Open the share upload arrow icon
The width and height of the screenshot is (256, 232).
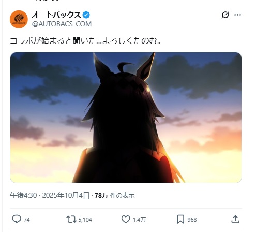click(235, 219)
